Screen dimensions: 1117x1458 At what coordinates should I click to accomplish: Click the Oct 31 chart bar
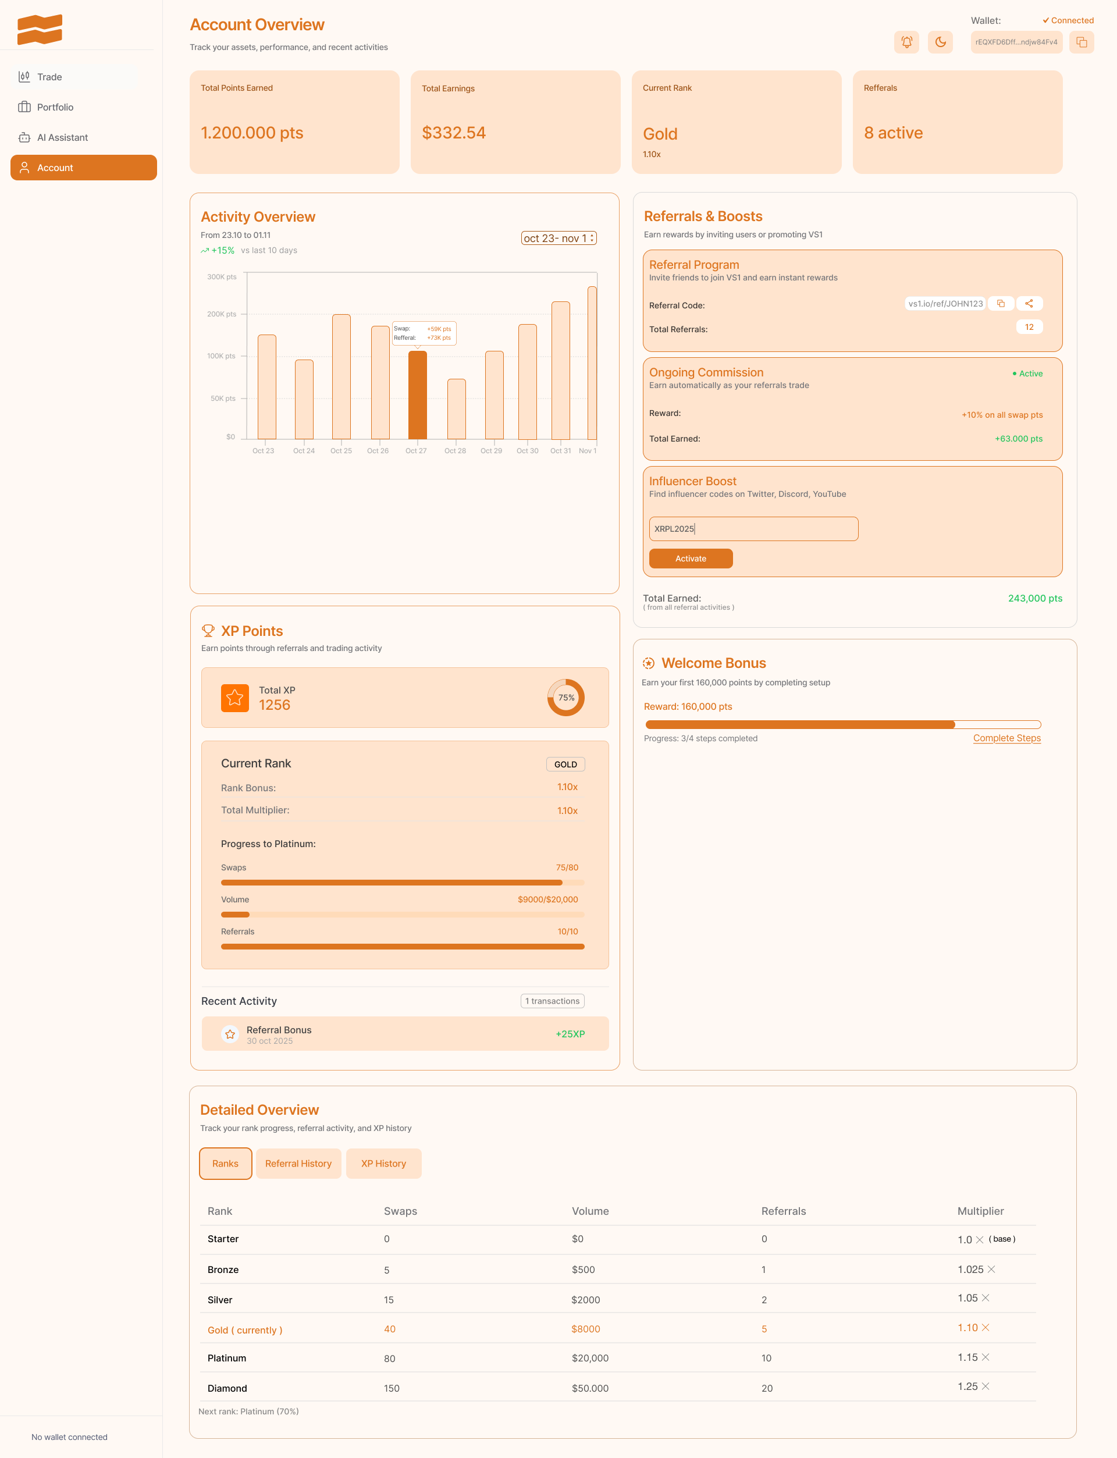(x=560, y=370)
